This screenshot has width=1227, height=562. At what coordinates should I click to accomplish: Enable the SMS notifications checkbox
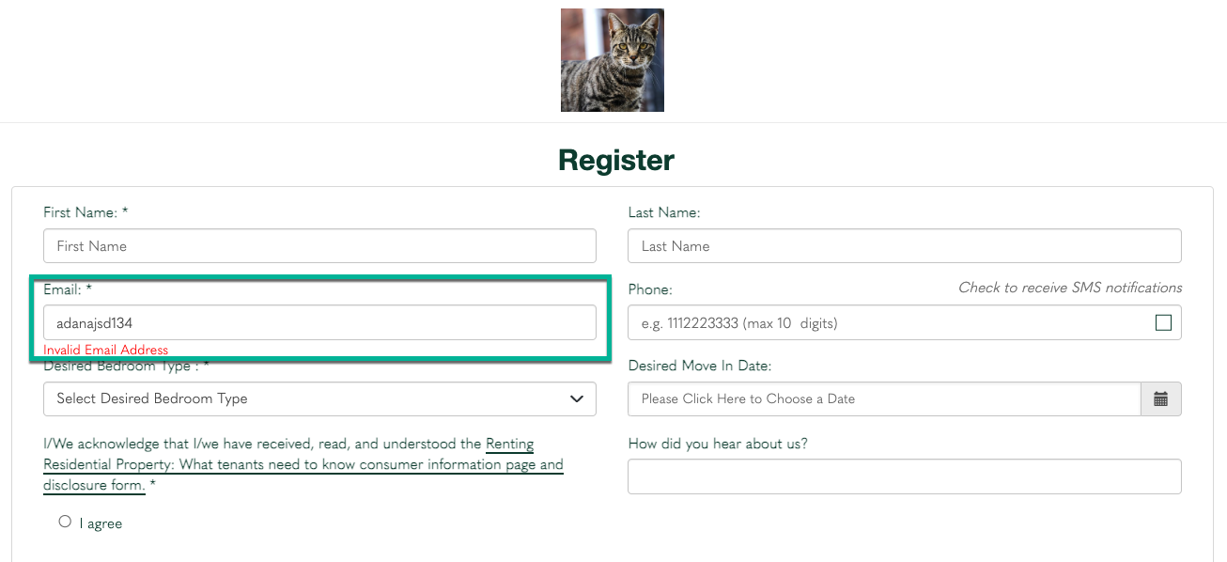(x=1163, y=322)
